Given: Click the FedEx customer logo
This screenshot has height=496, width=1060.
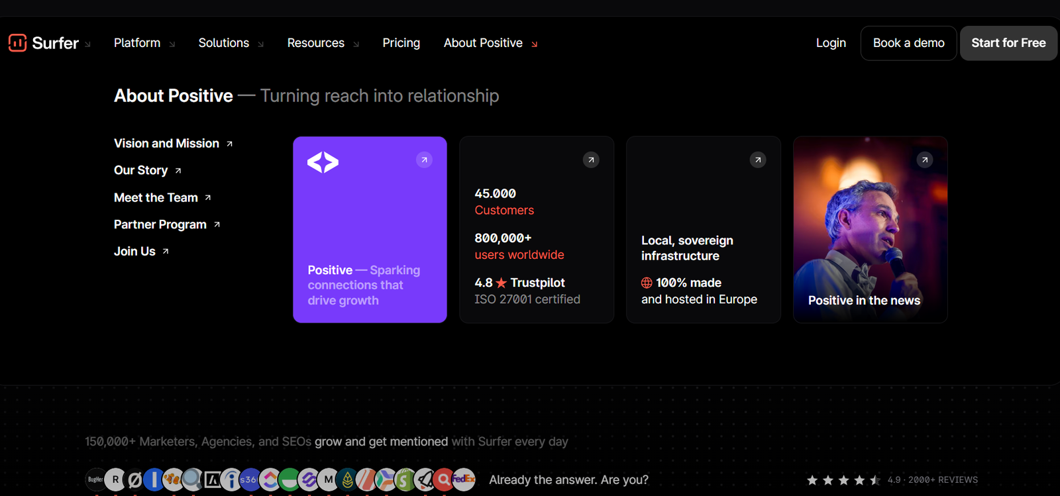Looking at the screenshot, I should (464, 479).
